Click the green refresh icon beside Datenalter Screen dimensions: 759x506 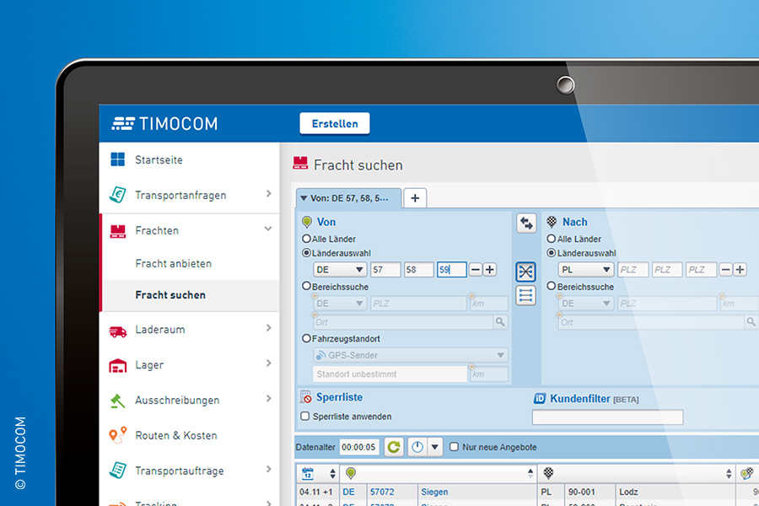point(394,447)
